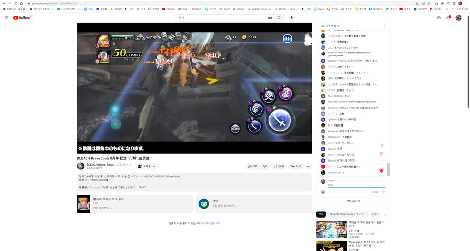470x251 pixels.
Task: Click the game pause button in video
Action: click(287, 38)
